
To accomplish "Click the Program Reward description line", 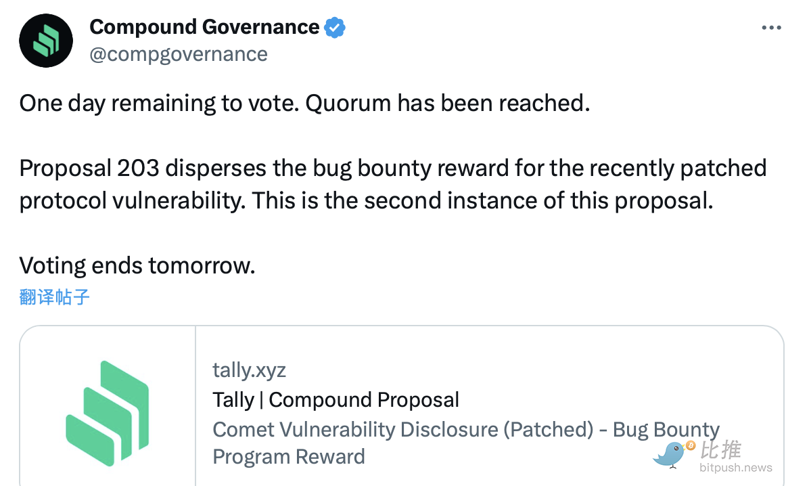I will [289, 456].
